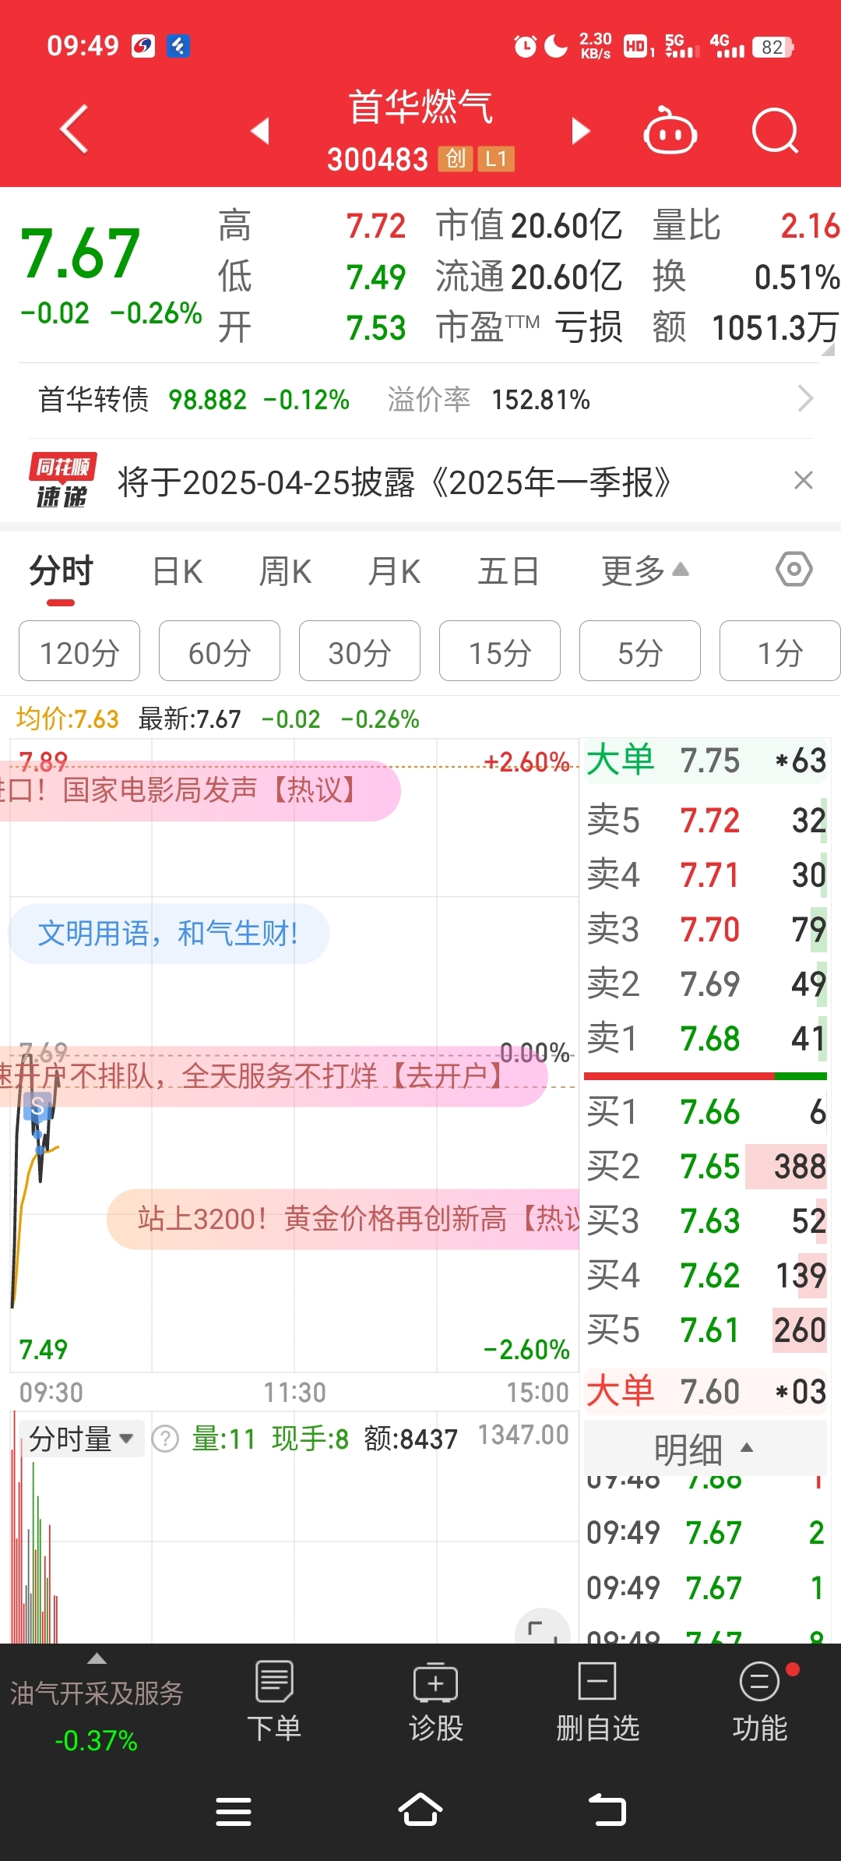The width and height of the screenshot is (841, 1861).
Task: Open 分时量 indicator dropdown
Action: coord(81,1439)
